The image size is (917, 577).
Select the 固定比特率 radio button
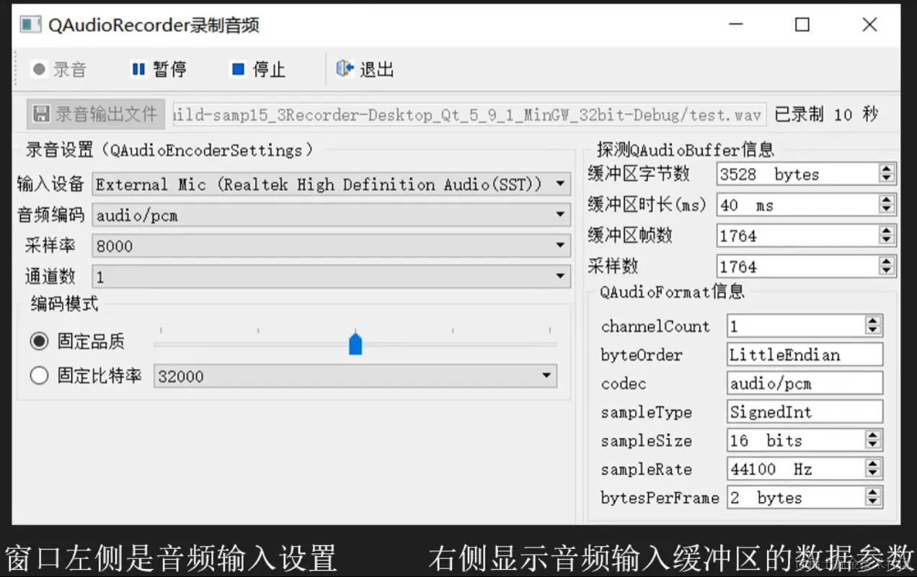pyautogui.click(x=40, y=375)
